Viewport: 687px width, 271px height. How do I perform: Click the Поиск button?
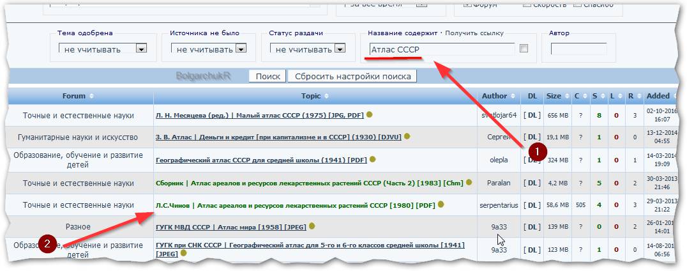point(268,76)
